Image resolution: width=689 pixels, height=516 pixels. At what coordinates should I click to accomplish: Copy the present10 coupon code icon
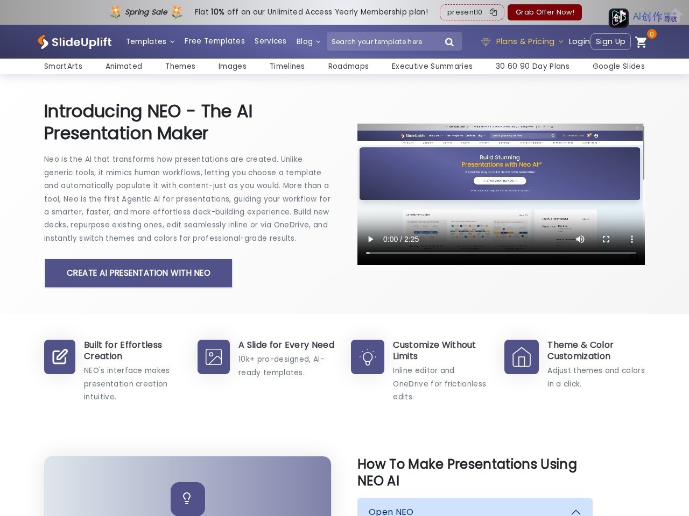493,12
